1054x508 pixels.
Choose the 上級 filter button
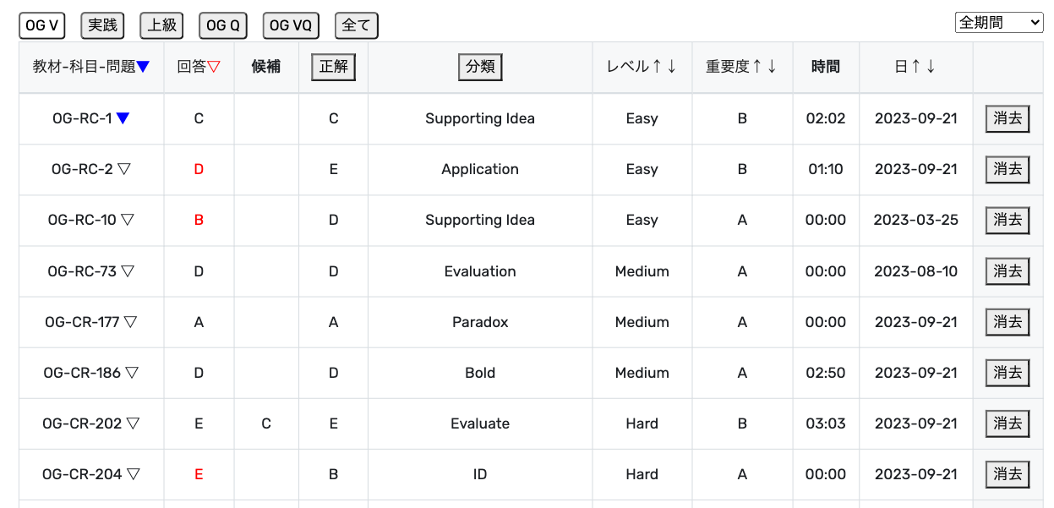point(161,25)
